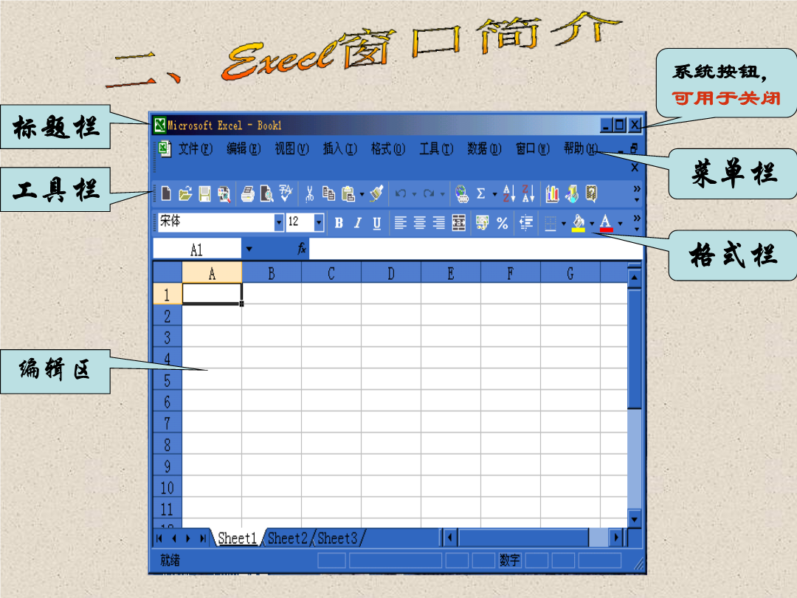Cut the selection with the scissors icon
This screenshot has height=598, width=797.
309,193
